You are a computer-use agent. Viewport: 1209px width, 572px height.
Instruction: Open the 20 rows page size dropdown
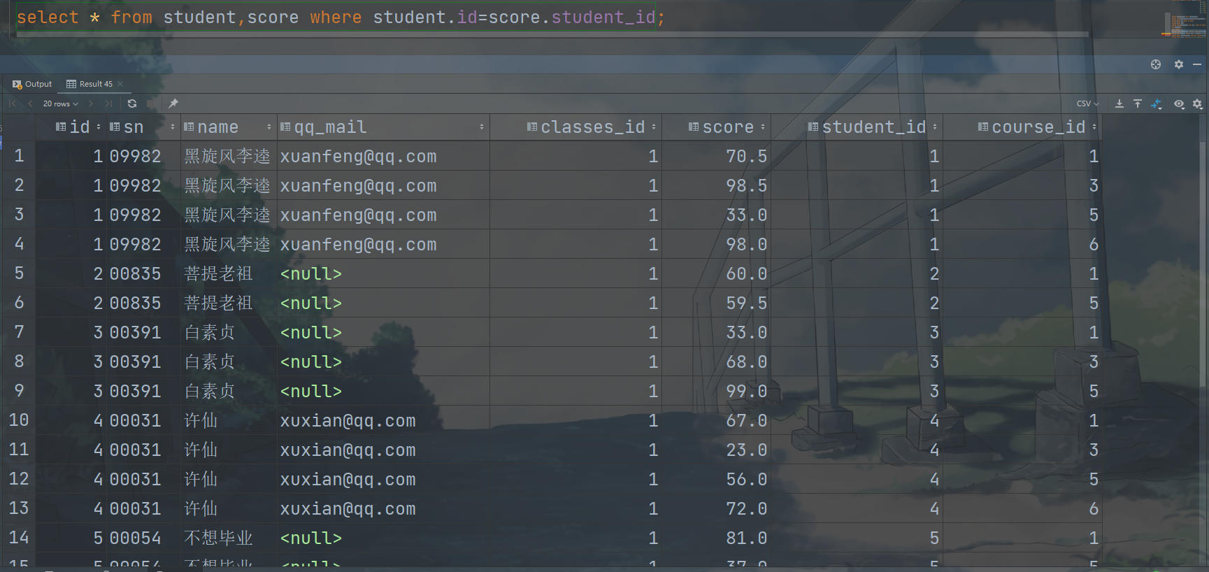coord(60,103)
